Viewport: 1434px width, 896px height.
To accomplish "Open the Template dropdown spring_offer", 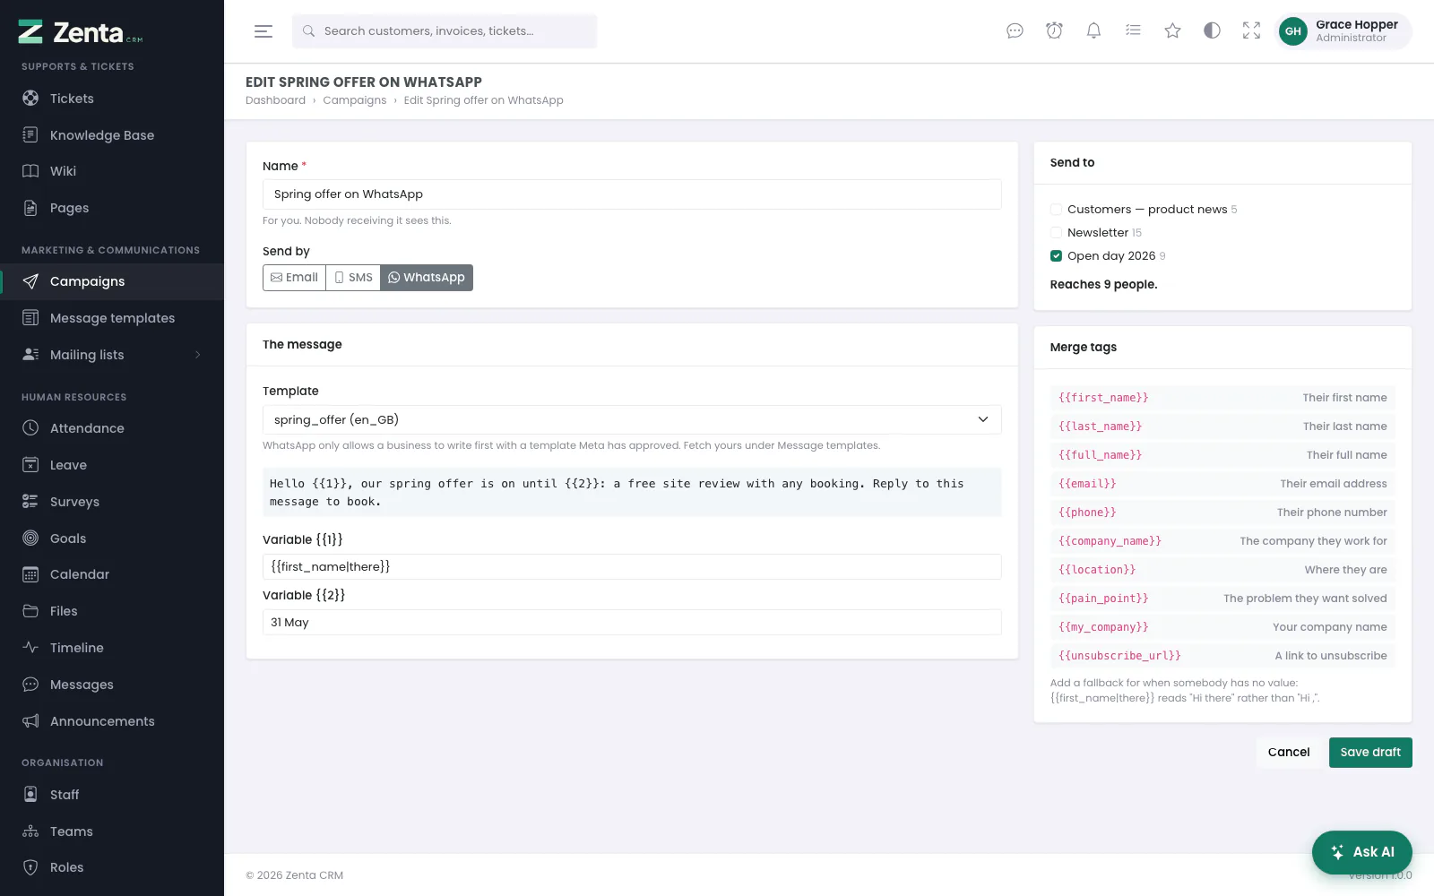I will point(632,420).
